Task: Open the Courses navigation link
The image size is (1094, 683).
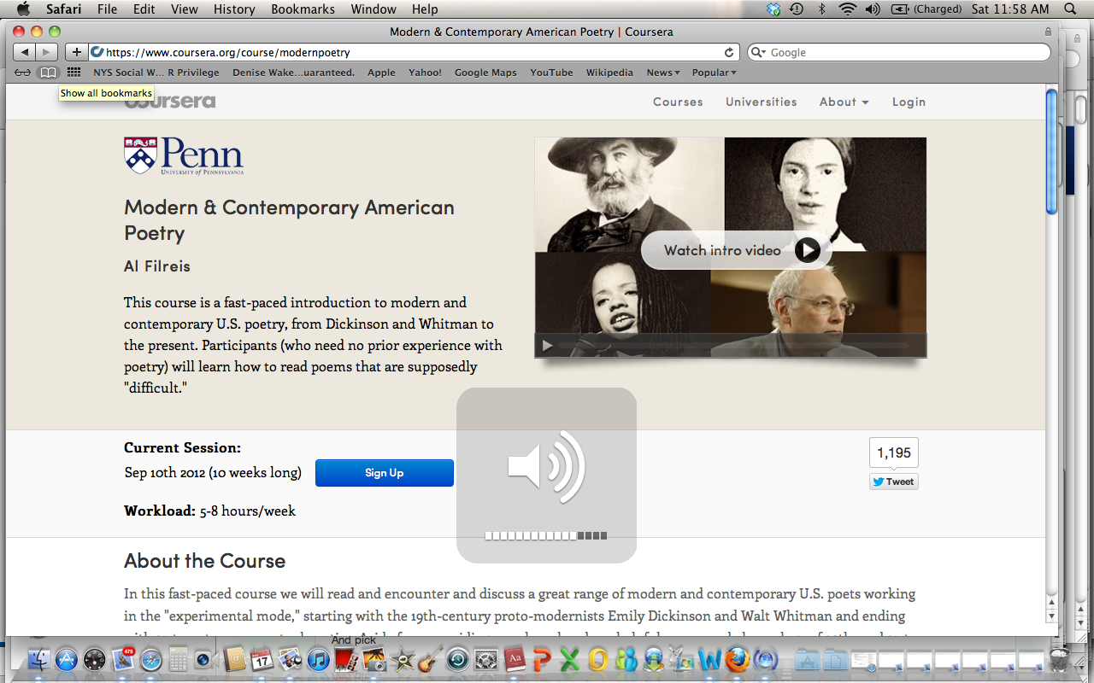Action: [678, 102]
